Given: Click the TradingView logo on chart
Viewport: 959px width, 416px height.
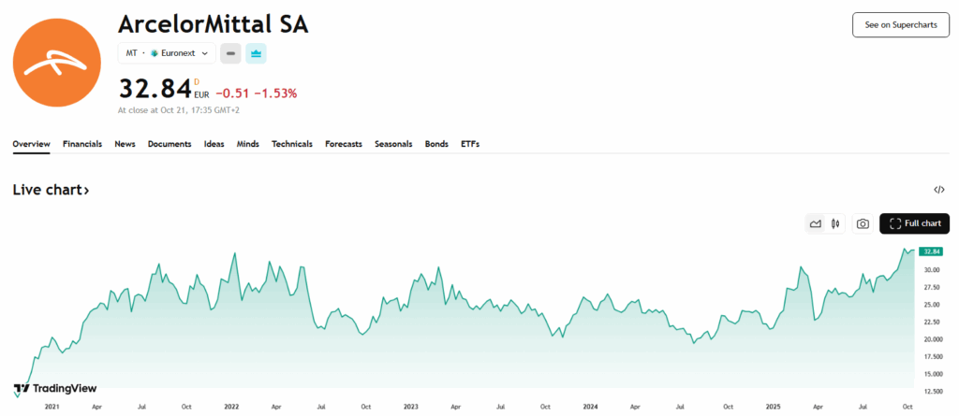Looking at the screenshot, I should pyautogui.click(x=55, y=388).
